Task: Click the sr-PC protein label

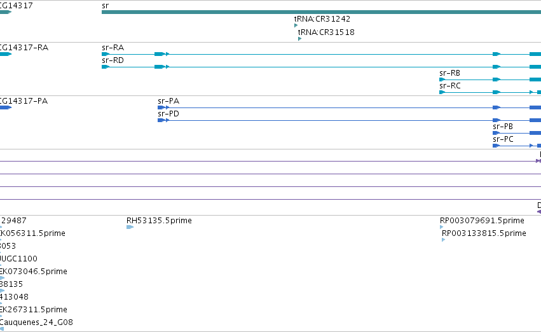Action: pyautogui.click(x=503, y=139)
